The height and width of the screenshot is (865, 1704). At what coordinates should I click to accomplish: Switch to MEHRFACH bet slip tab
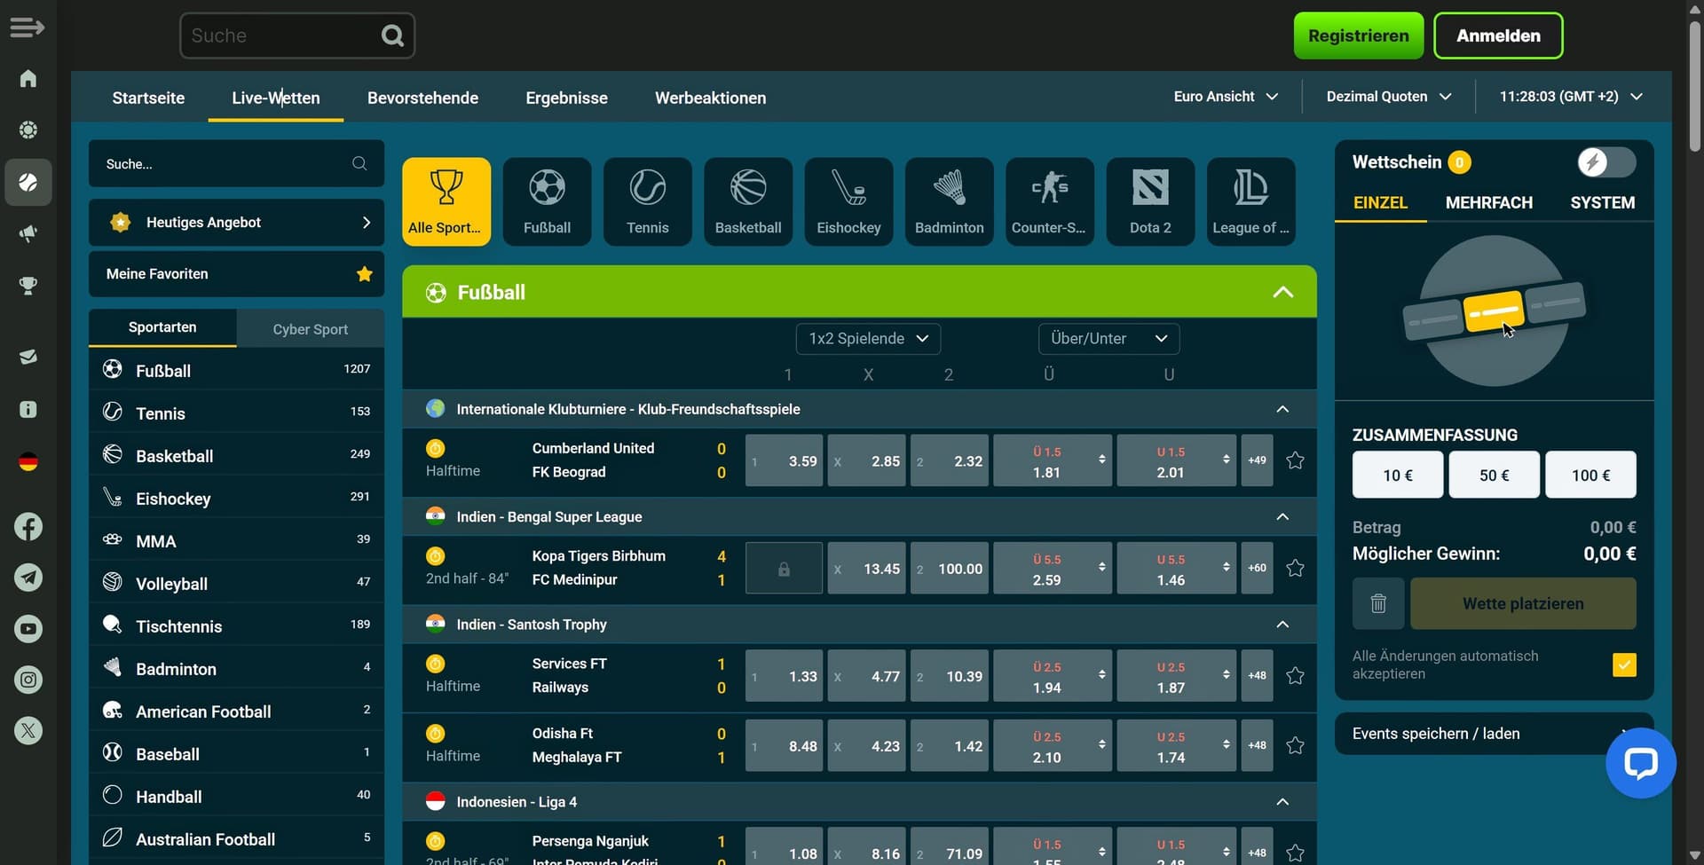click(x=1488, y=202)
